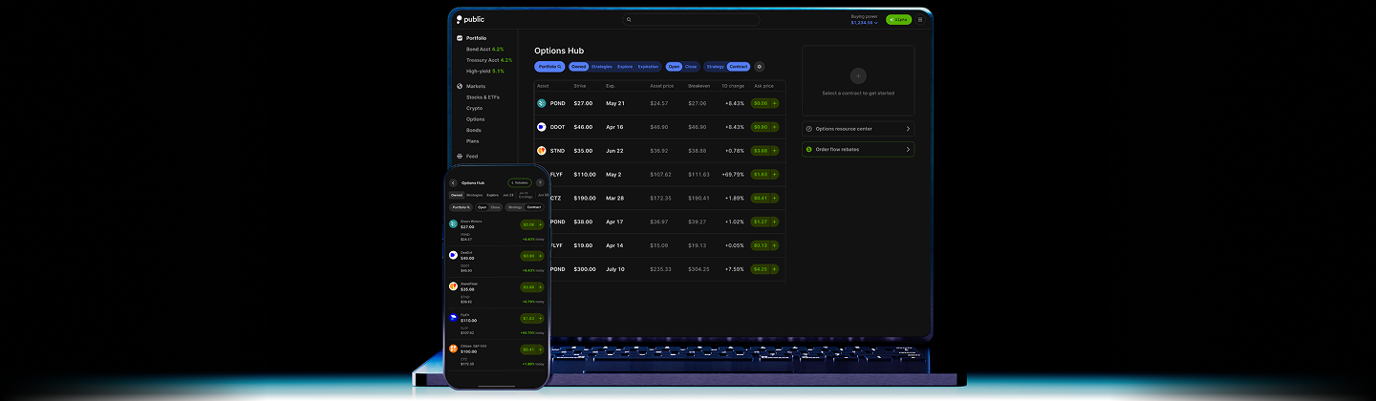
Task: Toggle the Owned filter pill
Action: tap(578, 67)
